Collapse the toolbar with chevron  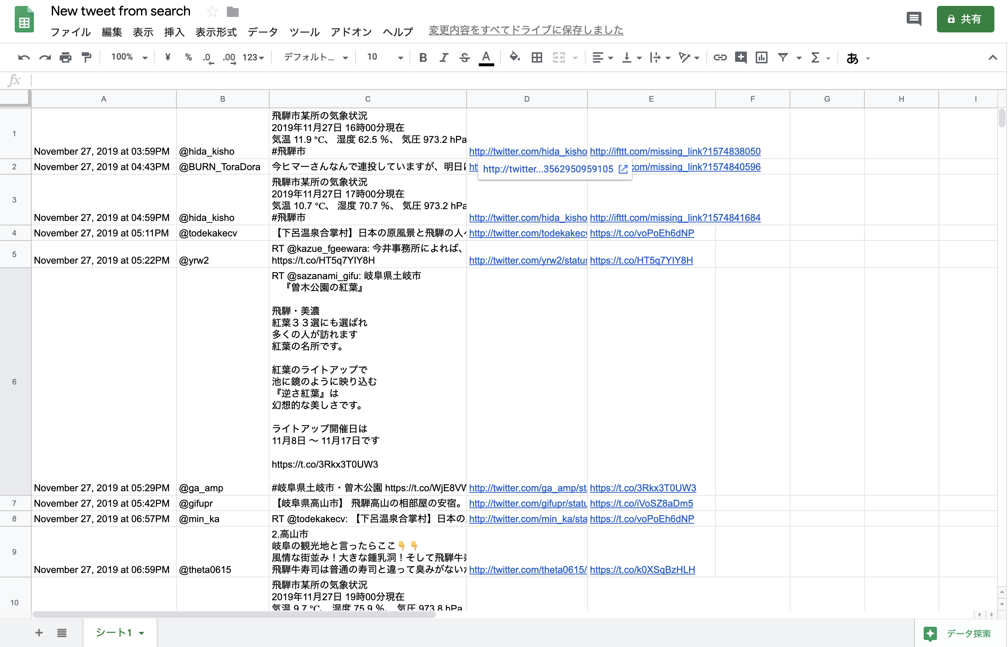point(993,57)
